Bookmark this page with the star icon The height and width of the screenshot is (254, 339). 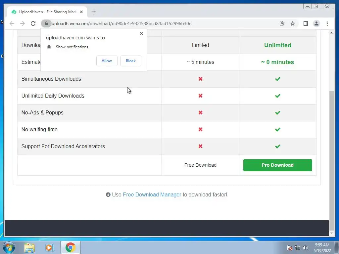pos(293,23)
